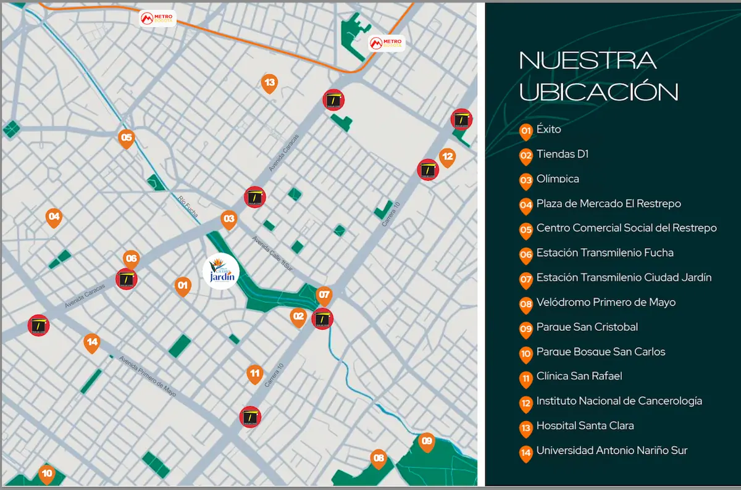Select "Universidad Antonio Nariño Sur" legend text
Viewport: 741px width, 490px height.
(x=611, y=451)
